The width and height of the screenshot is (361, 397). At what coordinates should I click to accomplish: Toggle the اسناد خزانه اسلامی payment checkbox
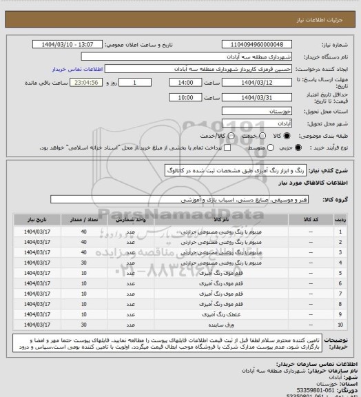coord(227,147)
